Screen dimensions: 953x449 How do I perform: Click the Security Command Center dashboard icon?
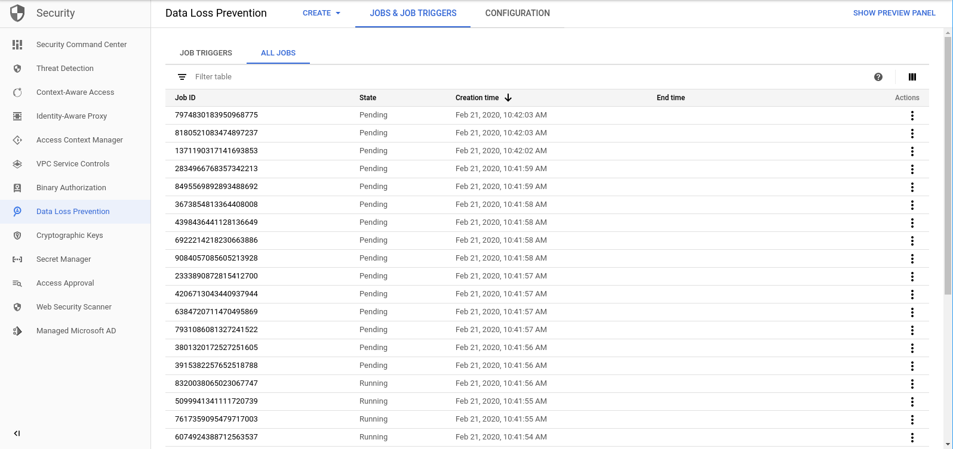(17, 45)
